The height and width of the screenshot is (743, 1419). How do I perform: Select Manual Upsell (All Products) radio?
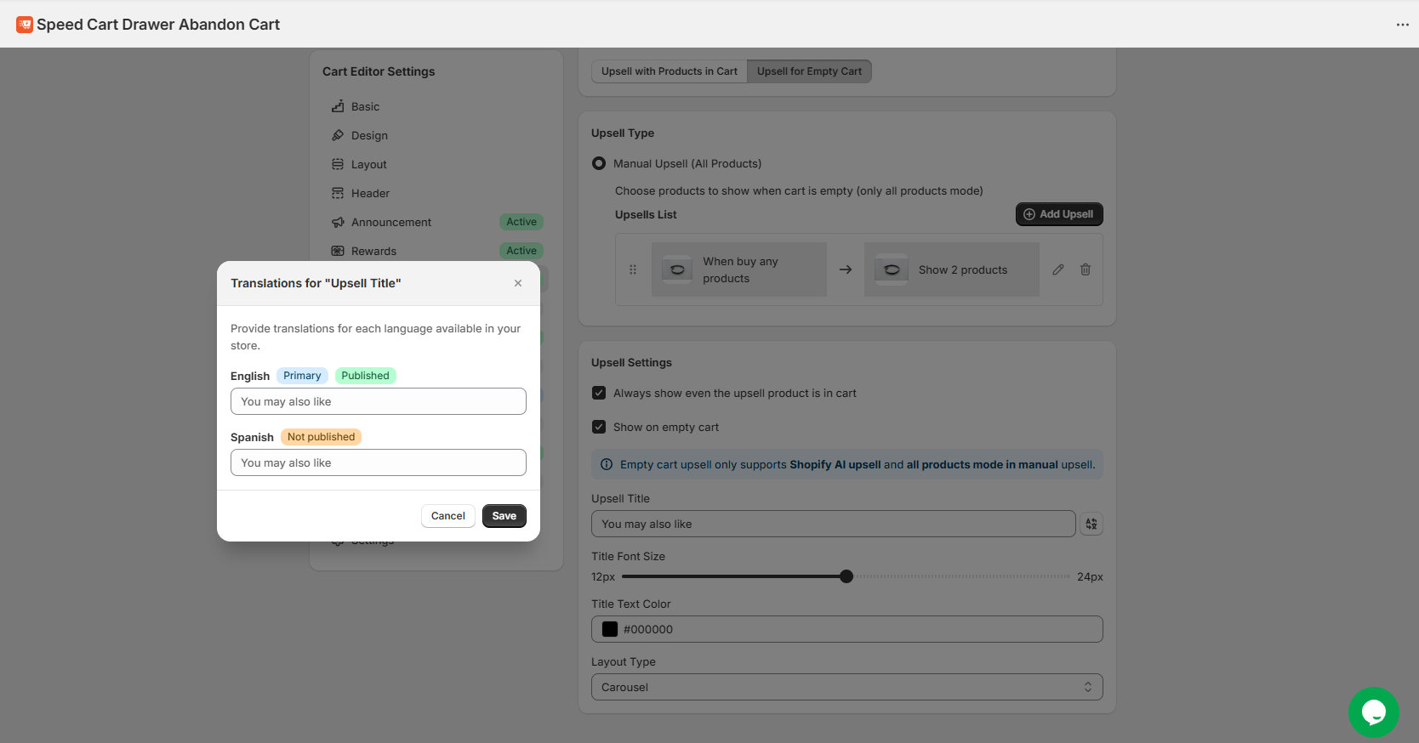point(599,163)
